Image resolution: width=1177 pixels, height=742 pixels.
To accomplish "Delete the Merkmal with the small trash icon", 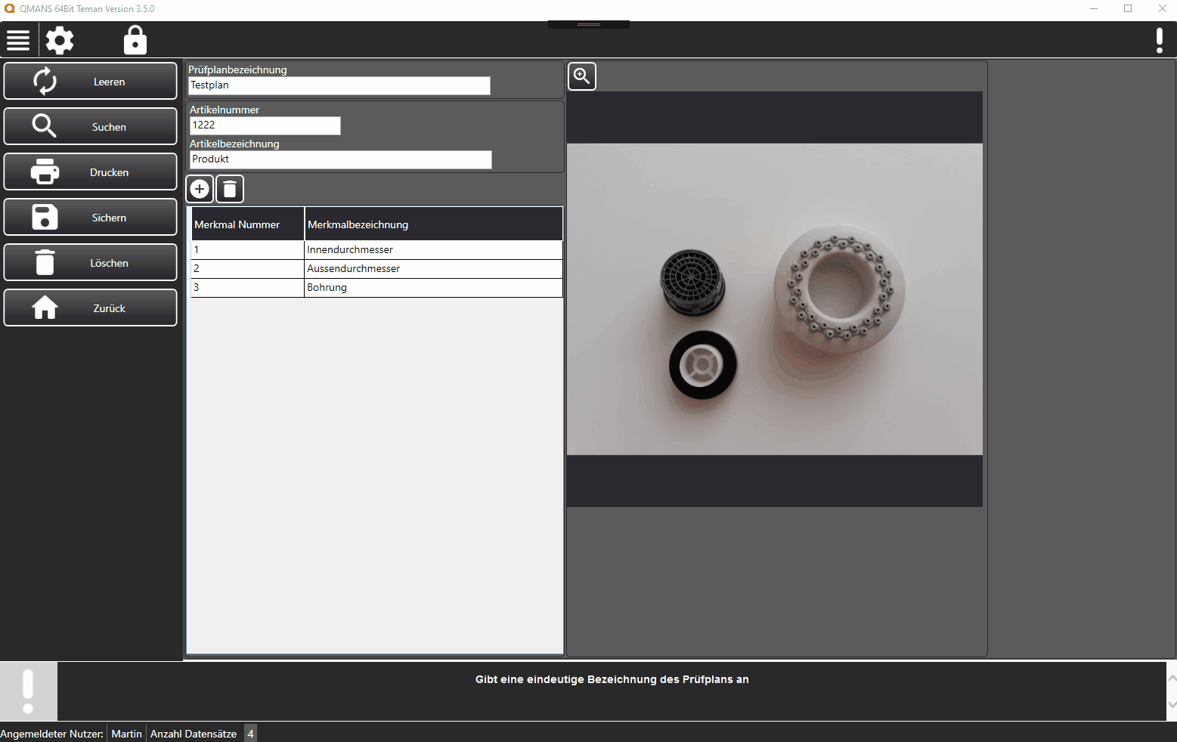I will 230,189.
